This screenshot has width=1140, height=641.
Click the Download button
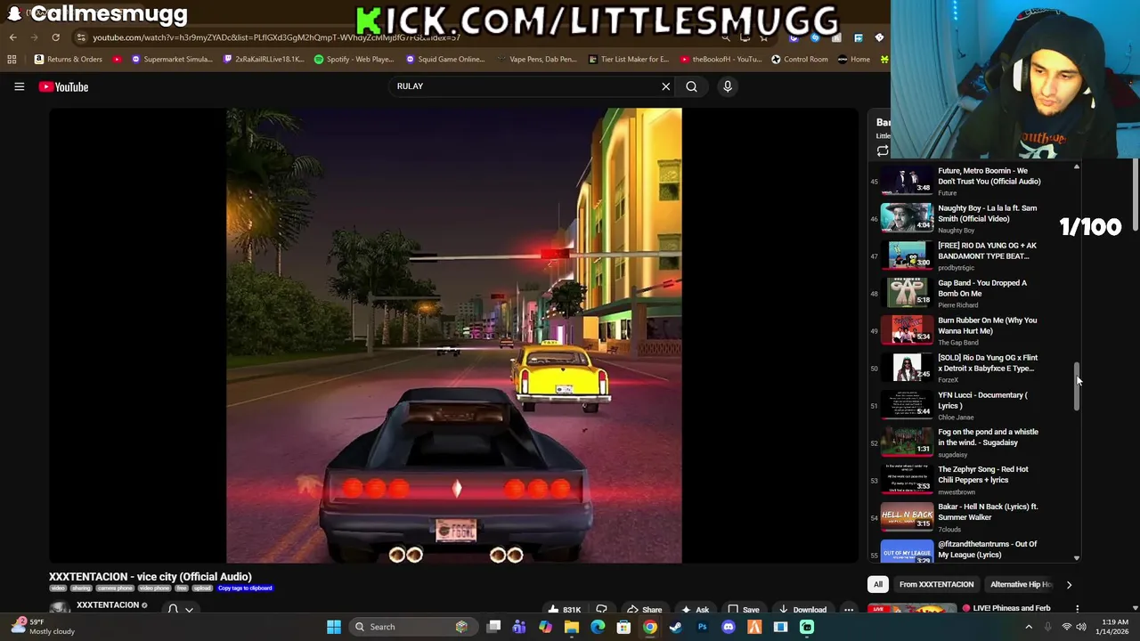(802, 610)
